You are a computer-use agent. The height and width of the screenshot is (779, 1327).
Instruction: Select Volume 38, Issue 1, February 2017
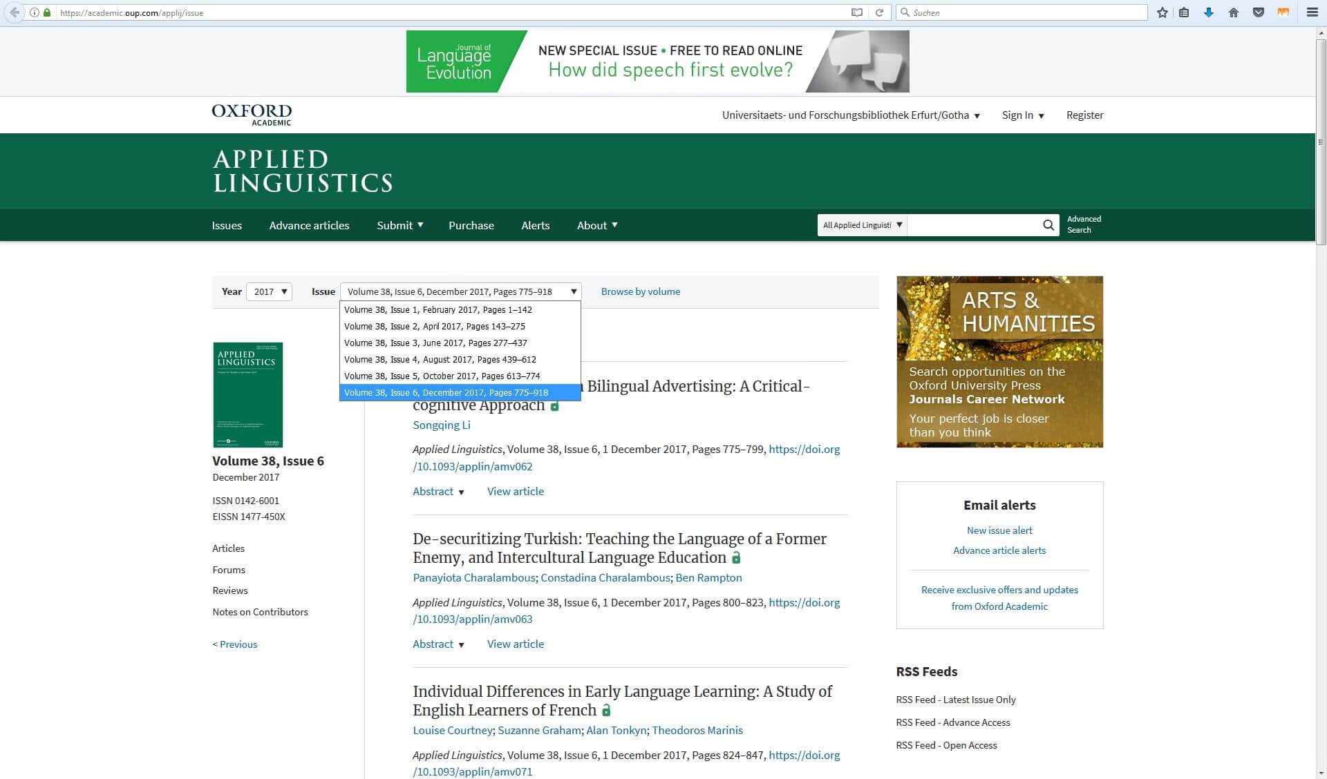click(x=460, y=309)
